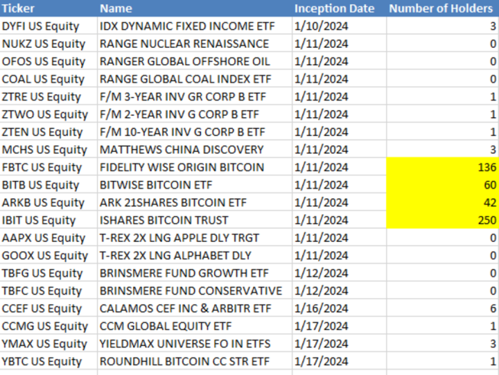Click the highlighted 250 holders cell
Screen dimensions: 499x375
(x=443, y=220)
